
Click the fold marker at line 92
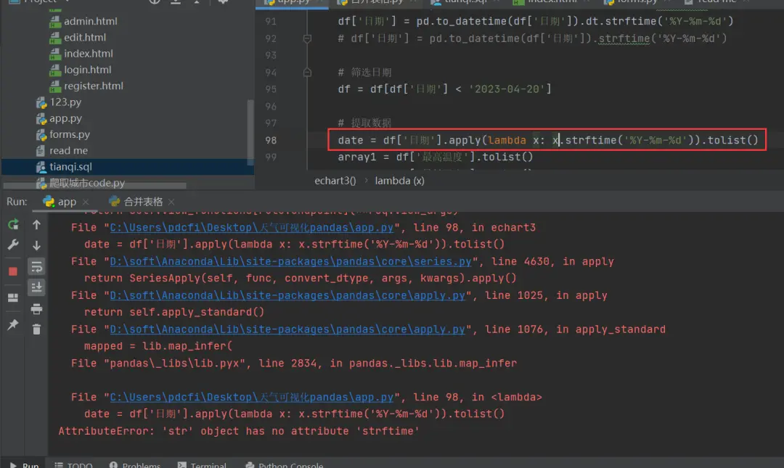click(307, 38)
